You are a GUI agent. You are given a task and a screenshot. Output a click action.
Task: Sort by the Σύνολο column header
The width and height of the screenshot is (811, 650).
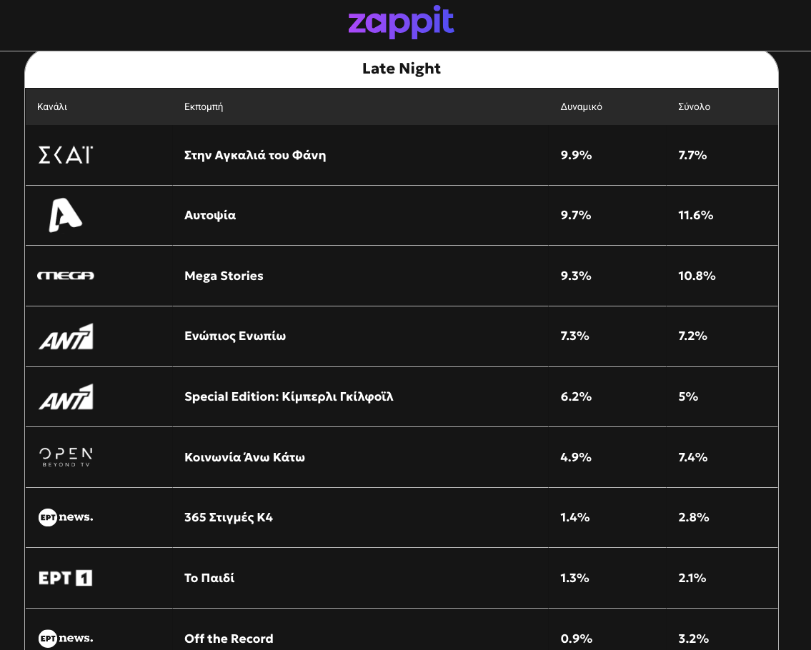(x=694, y=106)
